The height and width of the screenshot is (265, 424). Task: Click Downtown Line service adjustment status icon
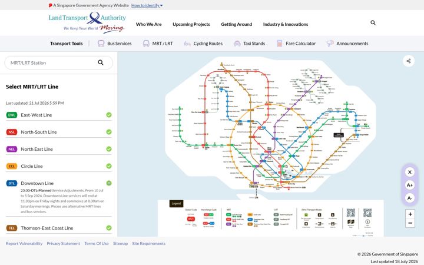(109, 183)
